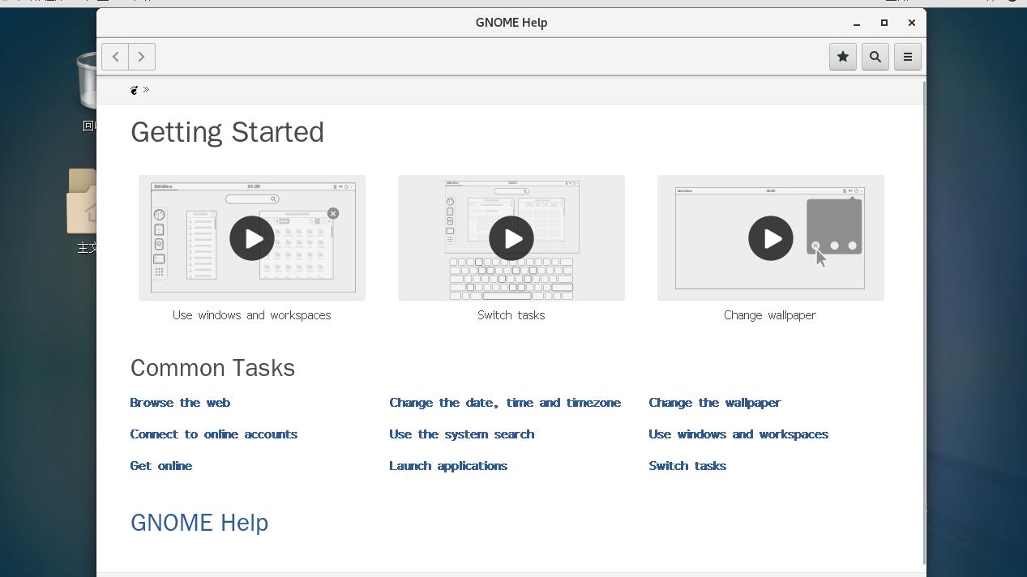Open the Change the wallpaper link

click(714, 403)
